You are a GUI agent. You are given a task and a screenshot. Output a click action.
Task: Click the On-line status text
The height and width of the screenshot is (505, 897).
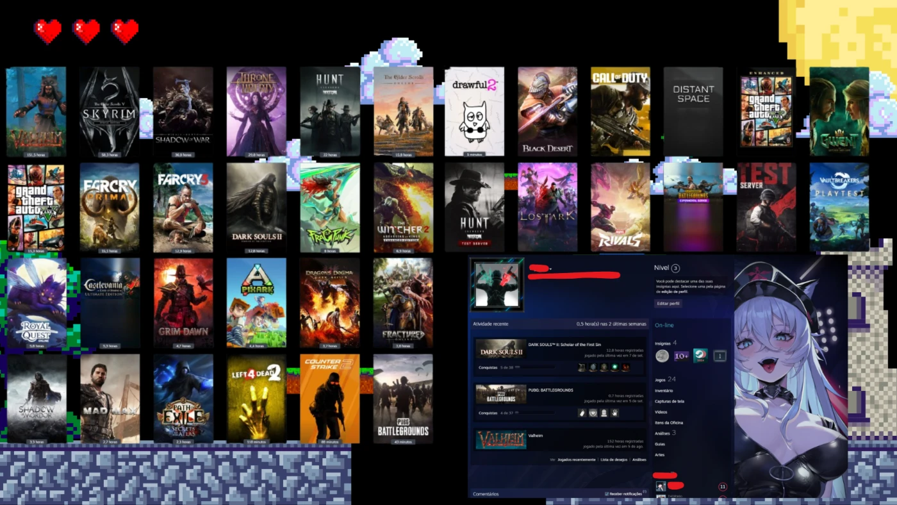pos(664,326)
